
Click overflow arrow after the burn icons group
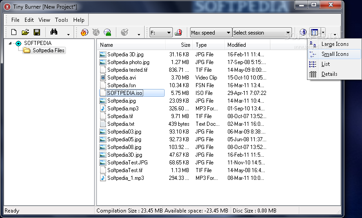[139, 35]
